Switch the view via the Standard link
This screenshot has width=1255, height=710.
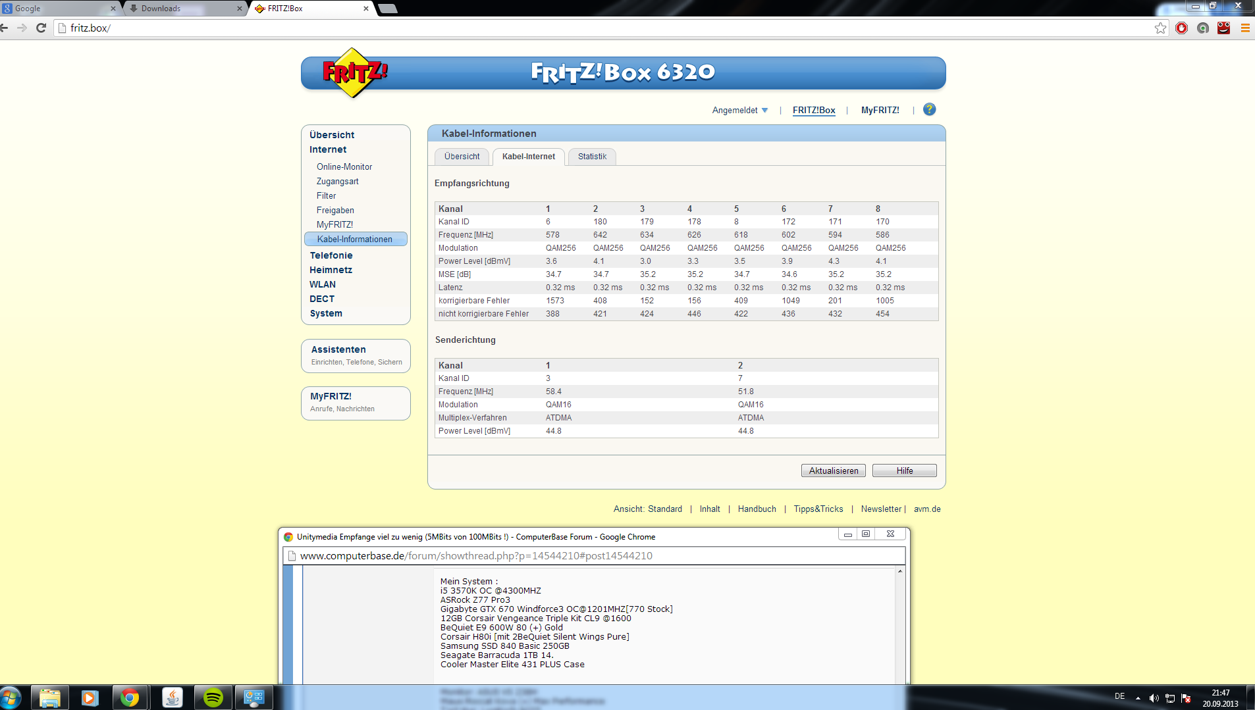click(x=665, y=509)
